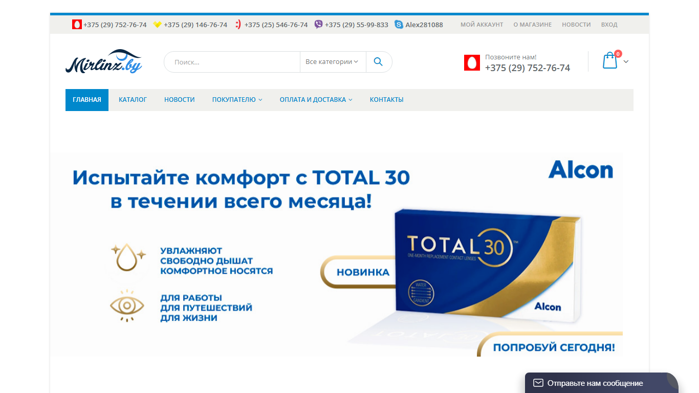Click the large red phone icon beside Позвоните нам
The height and width of the screenshot is (393, 699).
(472, 62)
